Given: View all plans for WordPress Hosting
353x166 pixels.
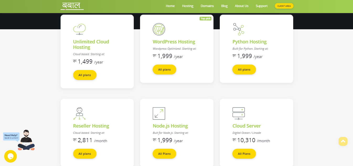Looking at the screenshot, I should (164, 70).
